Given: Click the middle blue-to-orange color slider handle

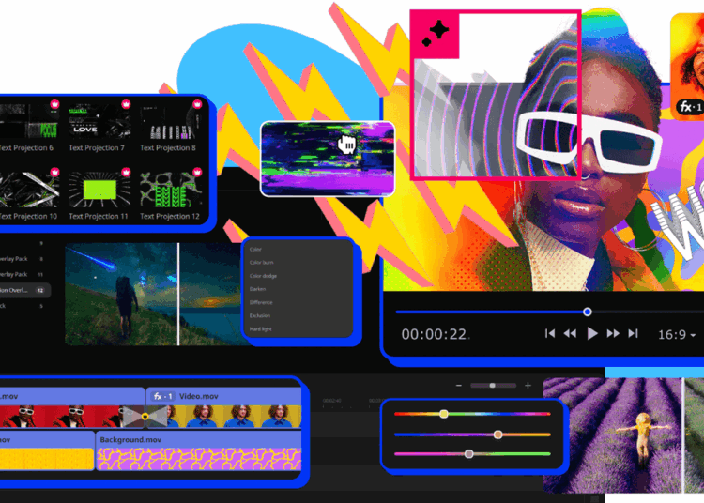Looking at the screenshot, I should point(497,434).
